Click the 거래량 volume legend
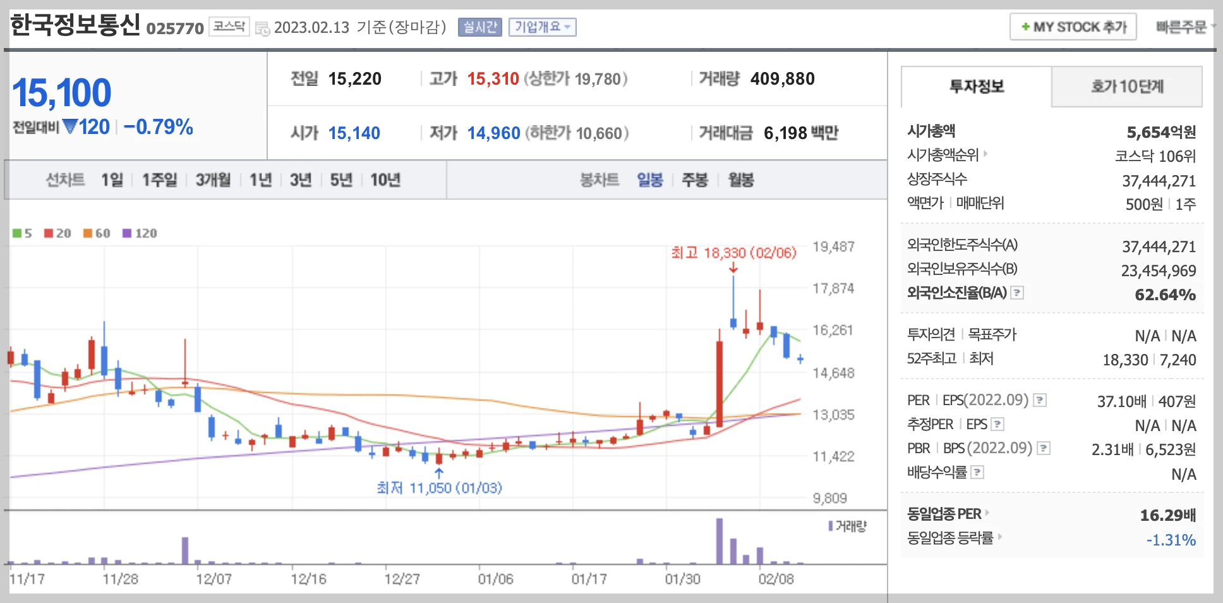The width and height of the screenshot is (1223, 603). [x=848, y=526]
